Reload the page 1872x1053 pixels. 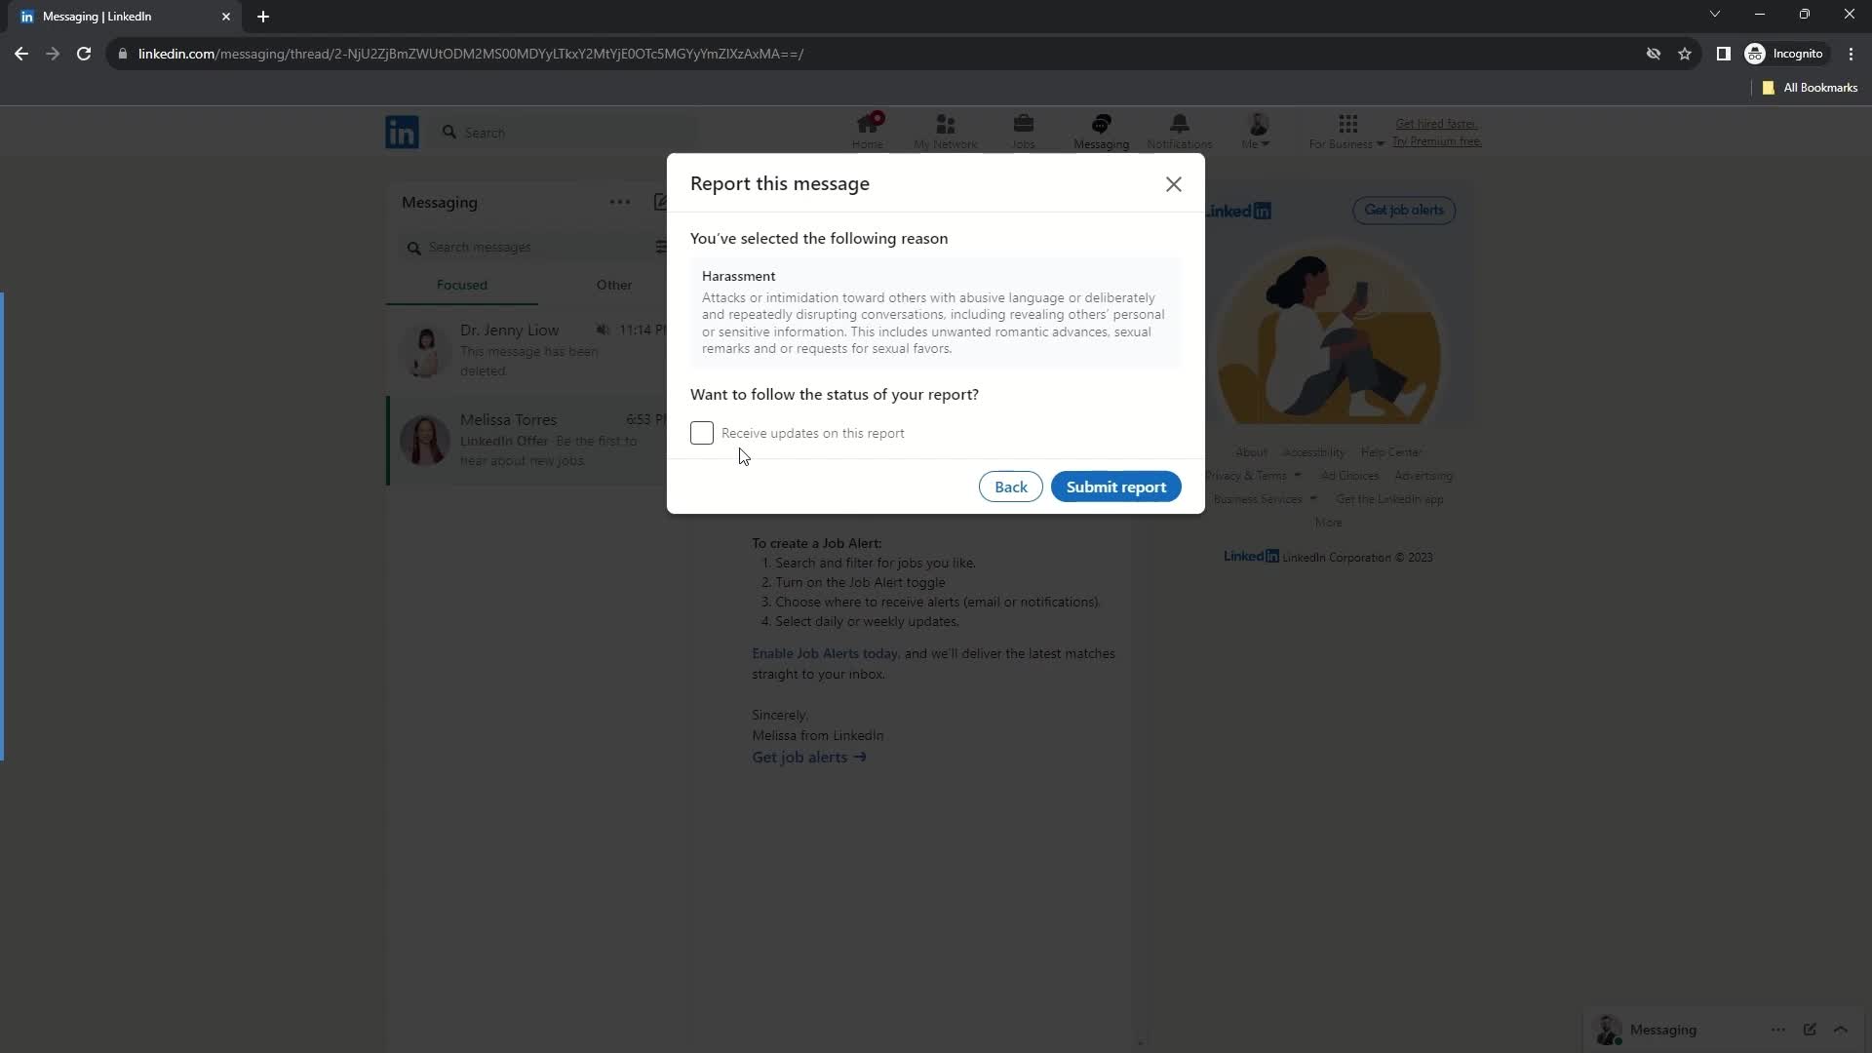coord(84,54)
